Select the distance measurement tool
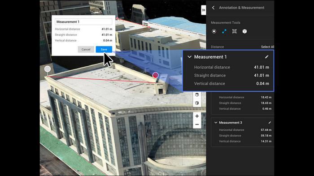 [x=224, y=31]
